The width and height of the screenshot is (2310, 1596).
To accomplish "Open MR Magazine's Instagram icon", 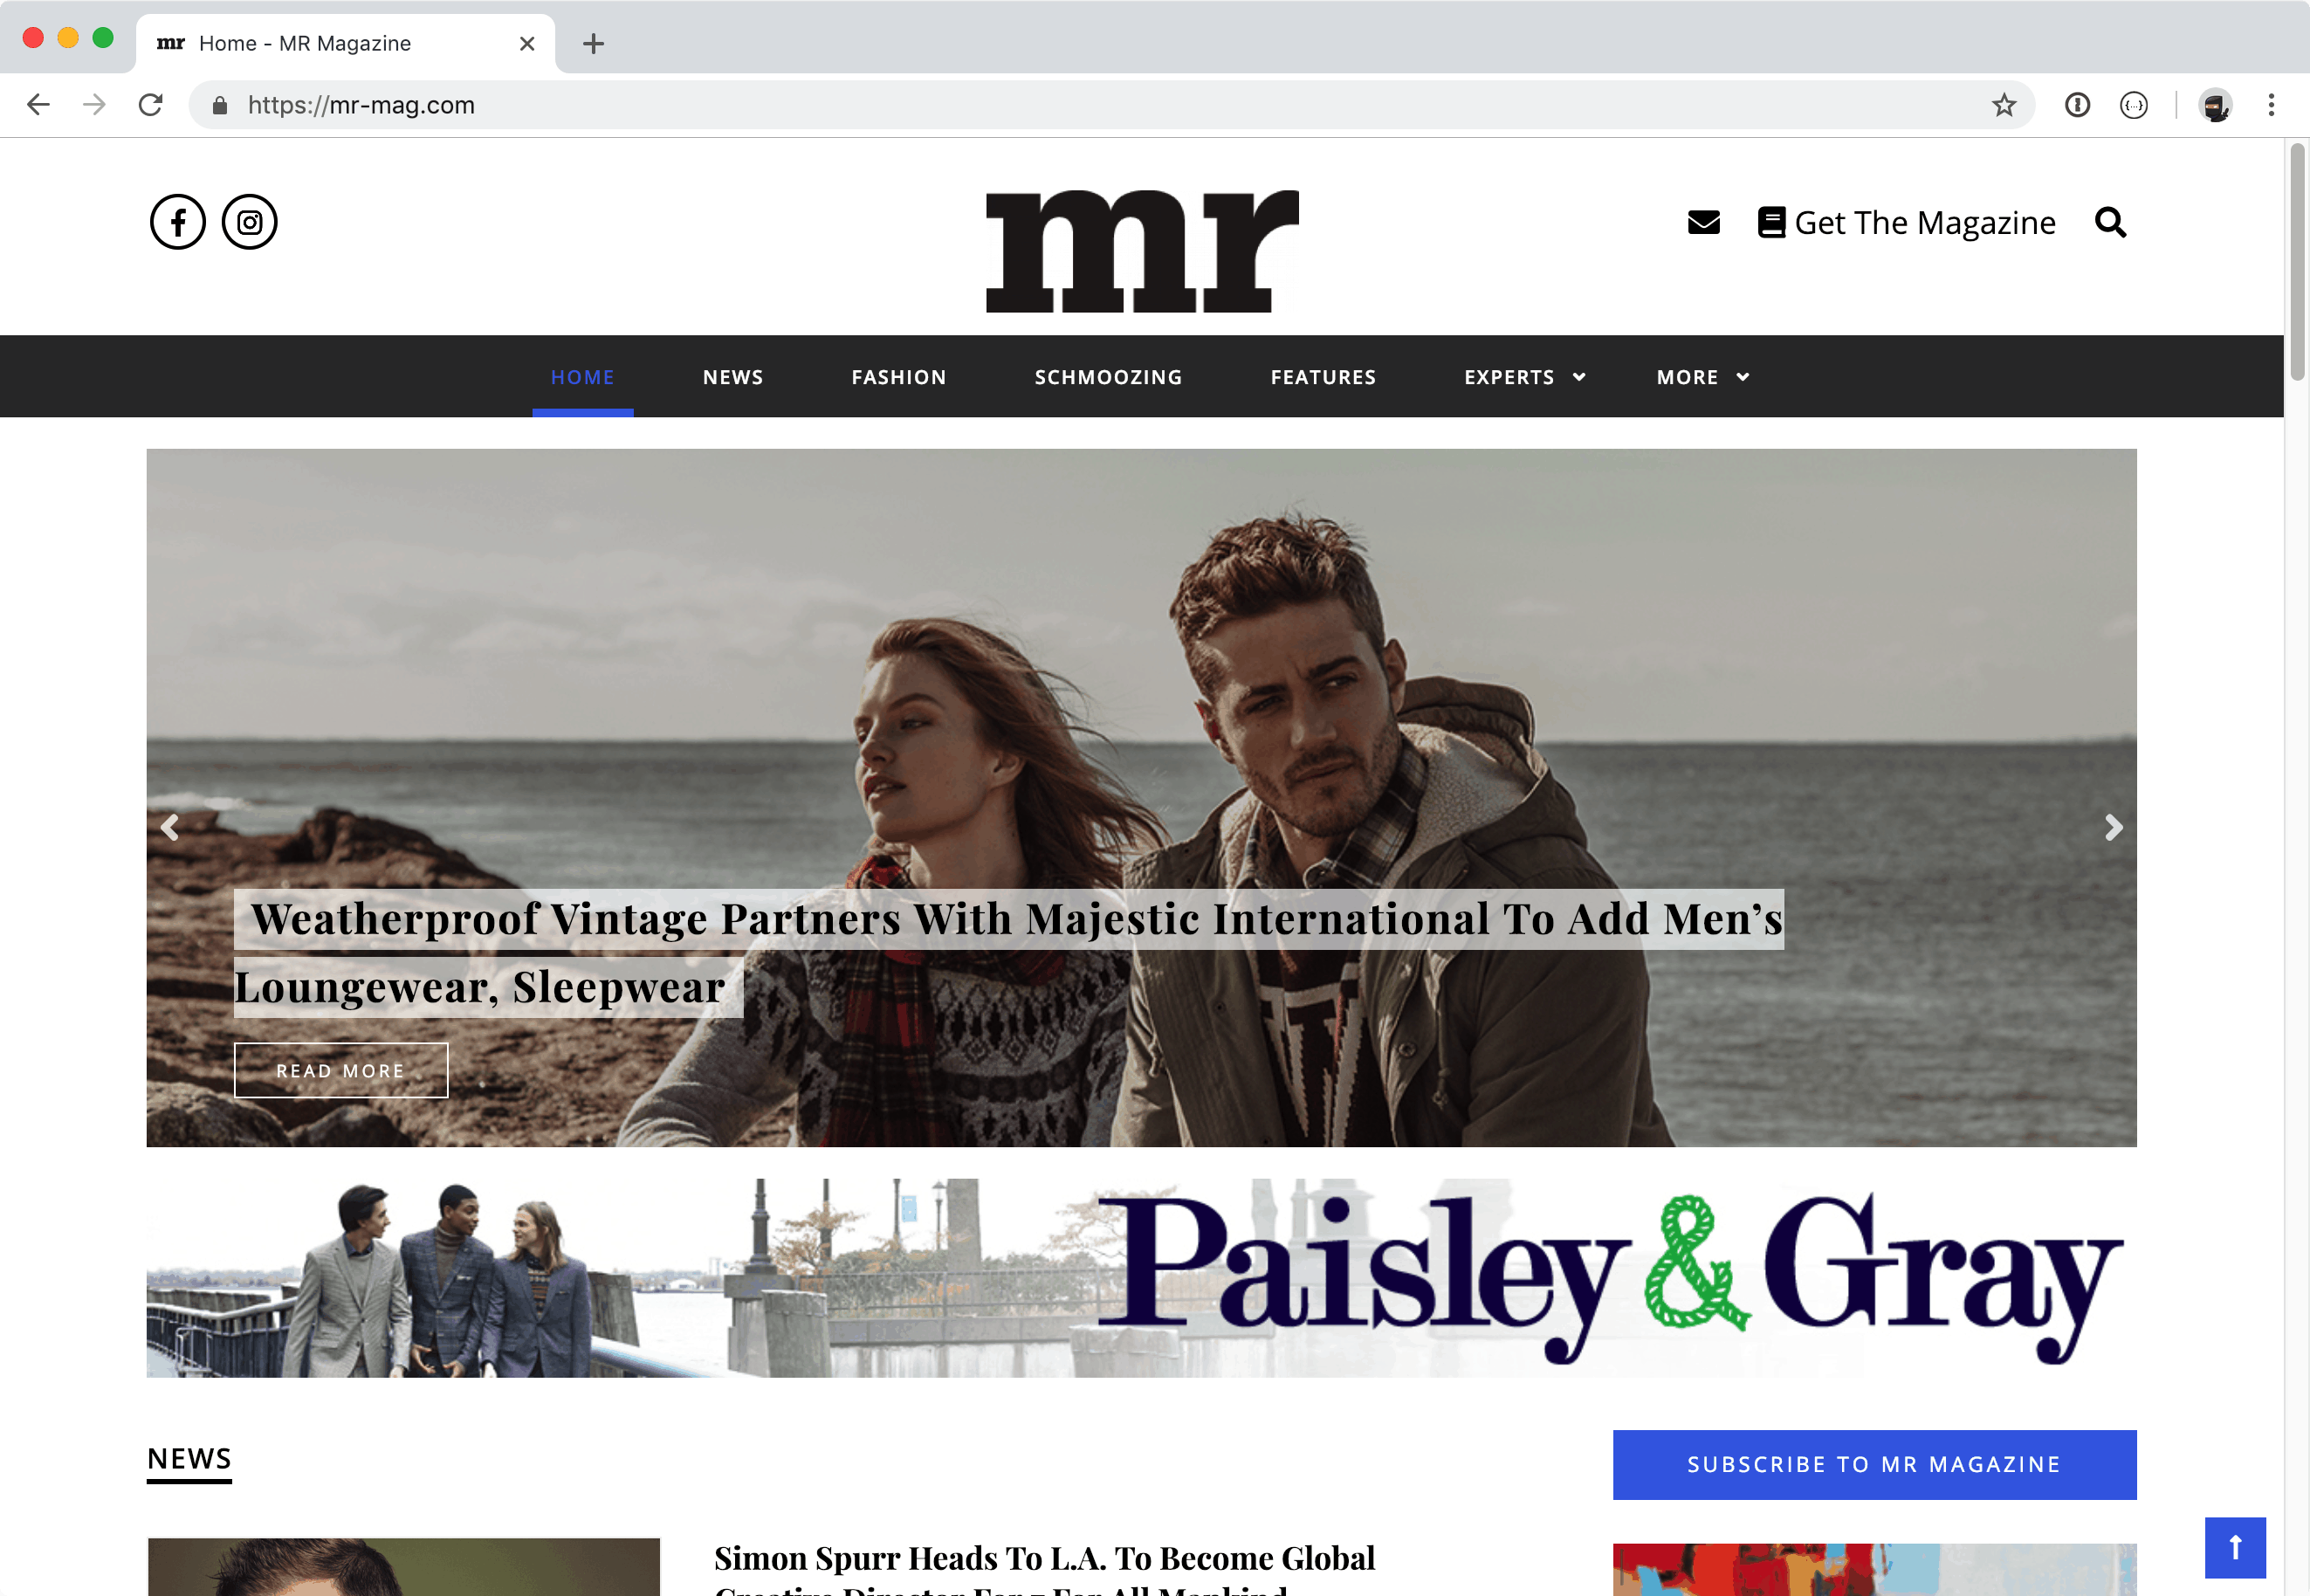I will pyautogui.click(x=249, y=222).
